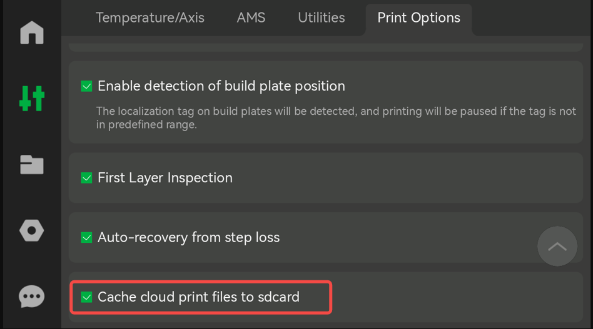This screenshot has height=329, width=593.
Task: Select the Print Options tab
Action: (x=418, y=17)
